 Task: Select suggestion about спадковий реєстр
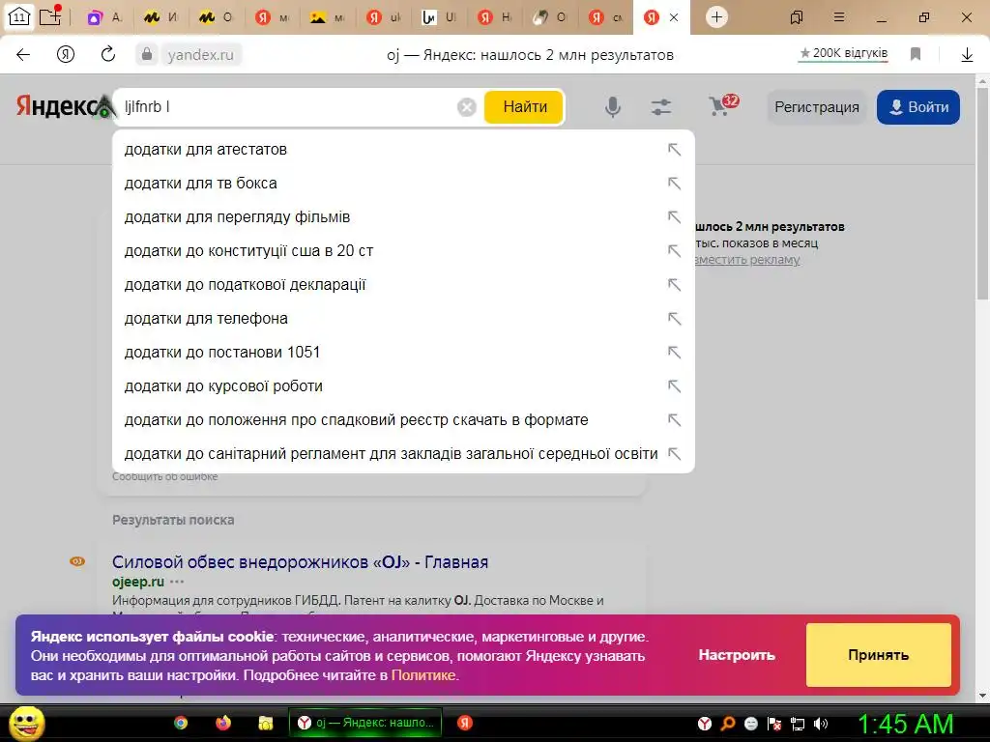pos(403,419)
